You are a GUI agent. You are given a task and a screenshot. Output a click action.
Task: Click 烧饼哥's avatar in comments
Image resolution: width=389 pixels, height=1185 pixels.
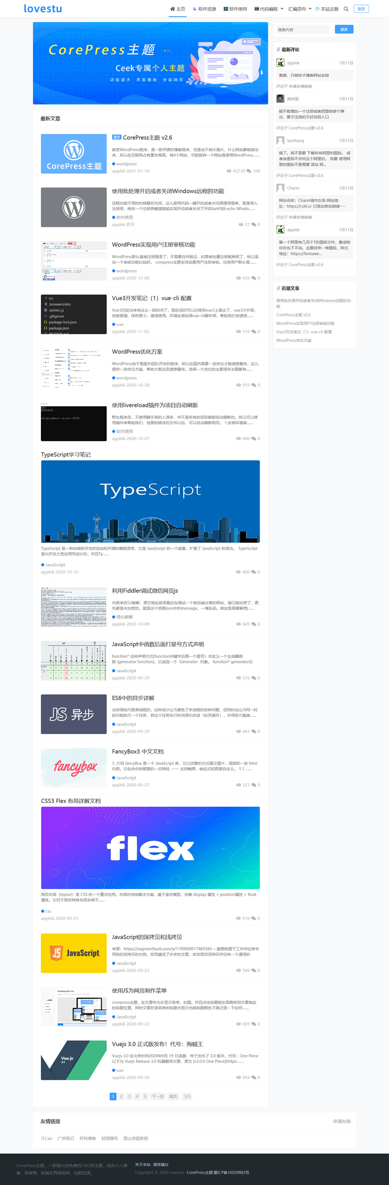pyautogui.click(x=280, y=99)
